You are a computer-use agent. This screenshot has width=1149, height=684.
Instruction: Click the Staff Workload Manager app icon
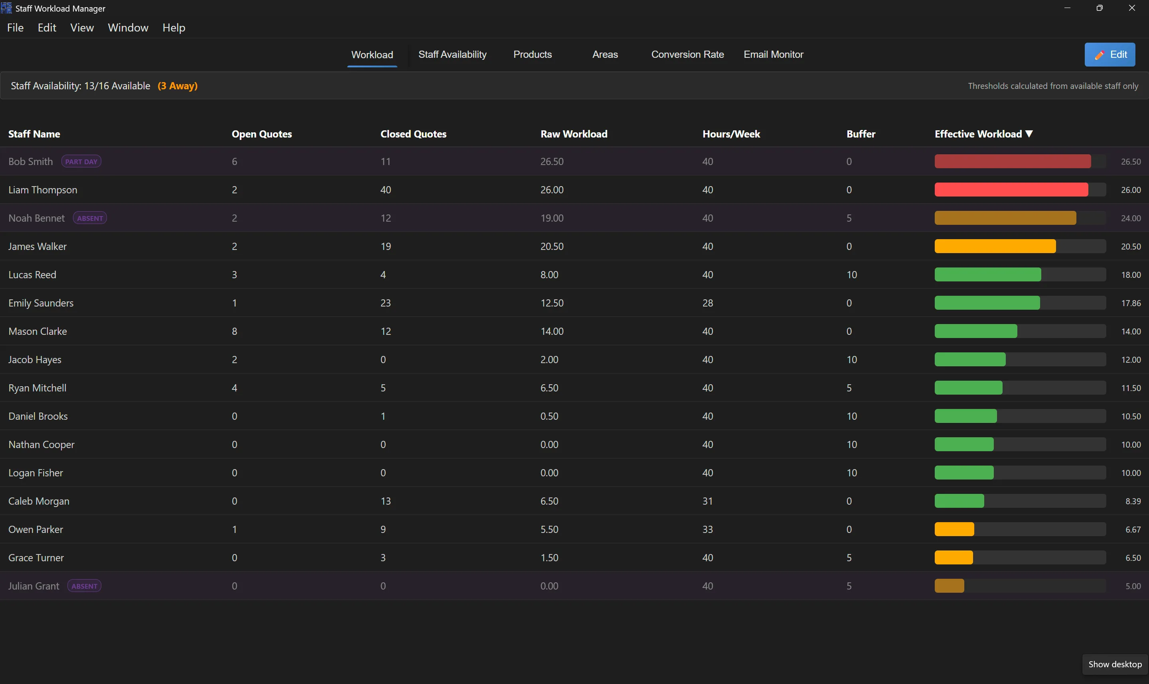[6, 8]
